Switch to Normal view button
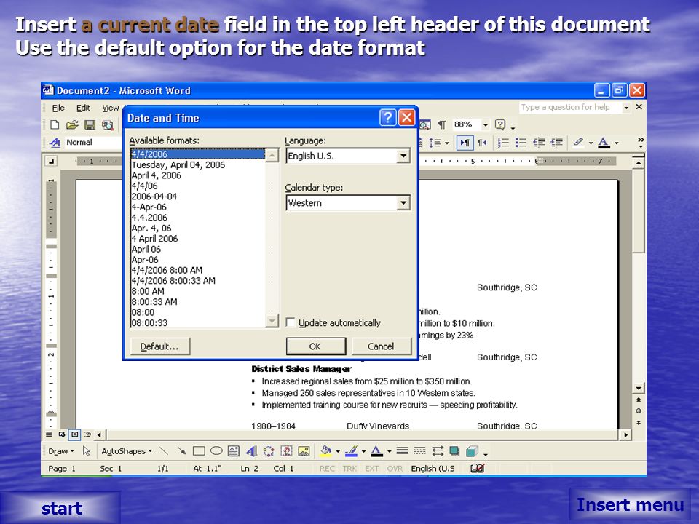This screenshot has height=524, width=699. pos(49,434)
